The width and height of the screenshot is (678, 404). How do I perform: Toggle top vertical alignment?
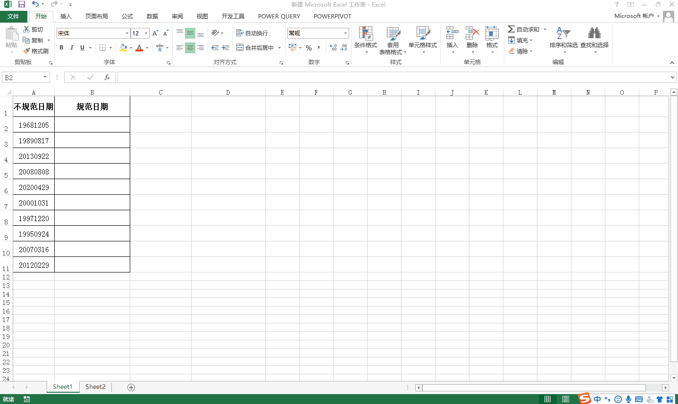click(179, 33)
